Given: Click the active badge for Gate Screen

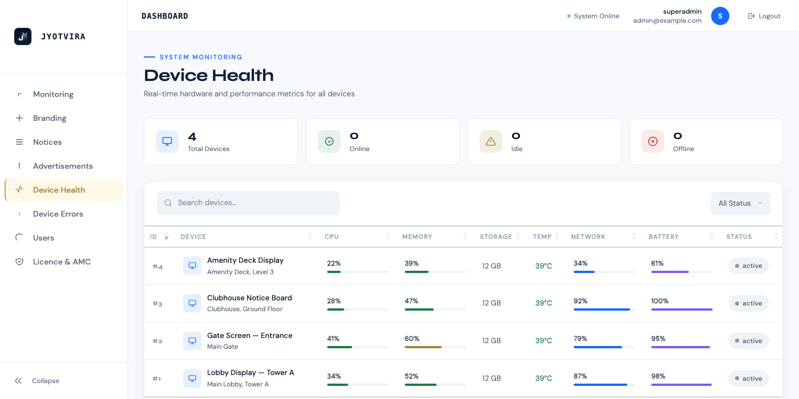Looking at the screenshot, I should tap(749, 341).
